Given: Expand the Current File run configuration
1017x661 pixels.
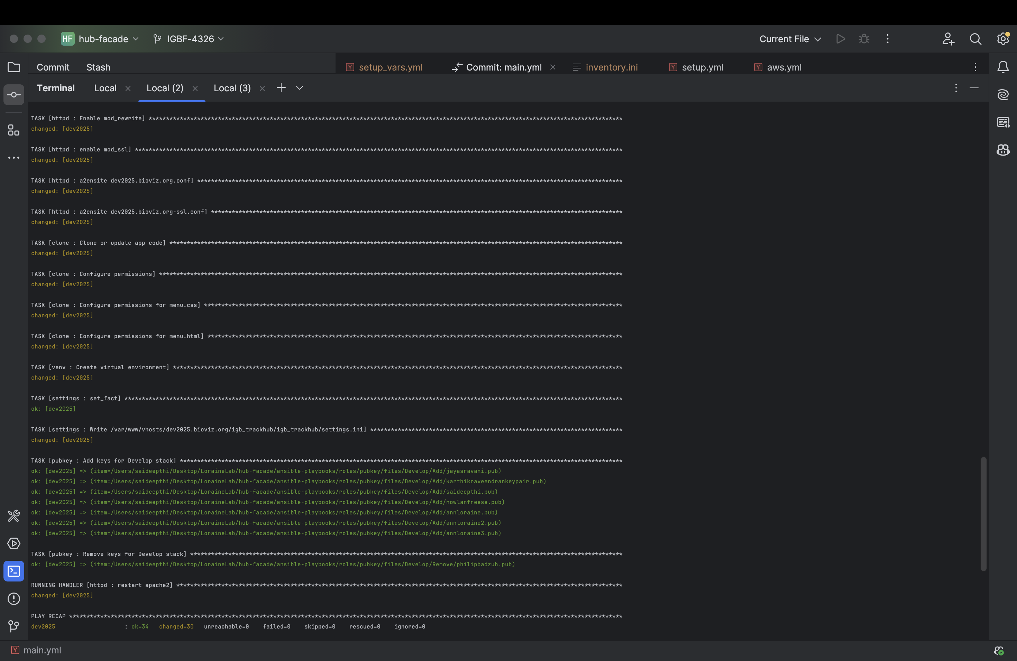Looking at the screenshot, I should click(790, 39).
